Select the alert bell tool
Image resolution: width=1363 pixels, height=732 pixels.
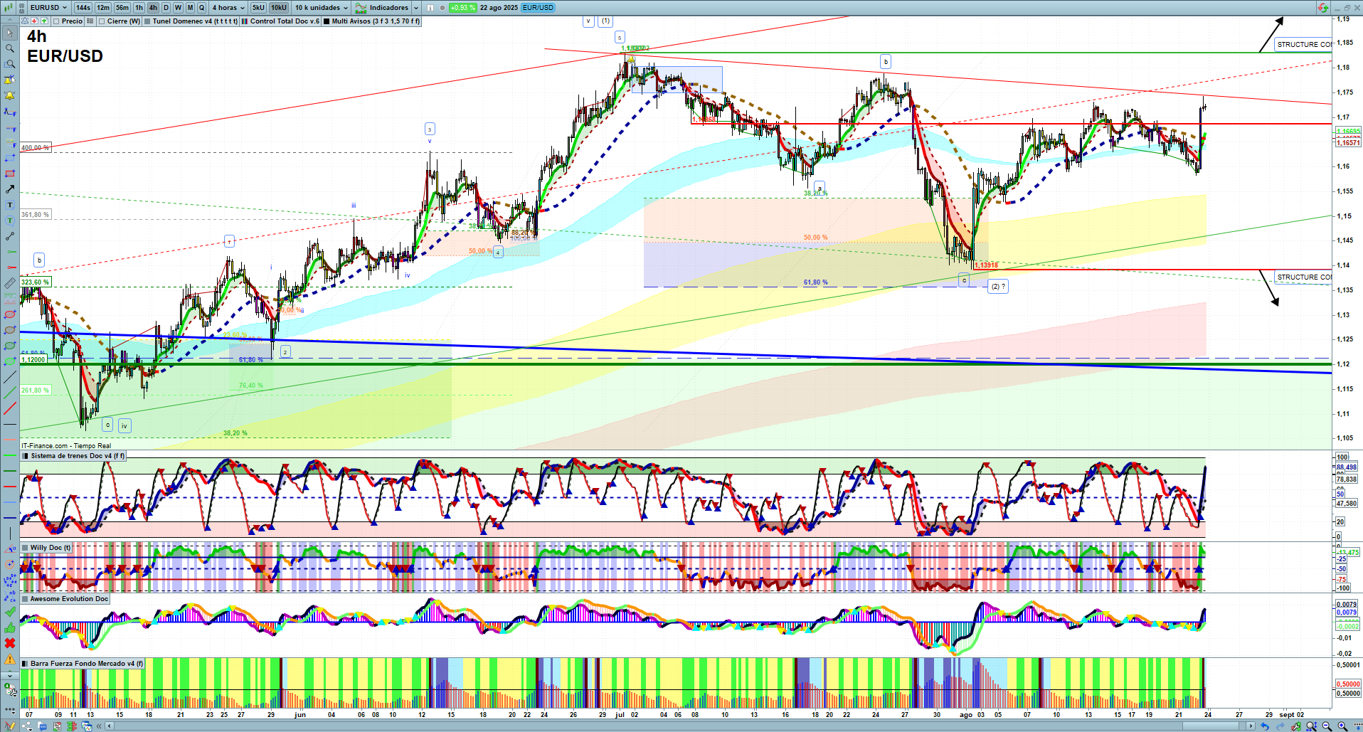(10, 95)
